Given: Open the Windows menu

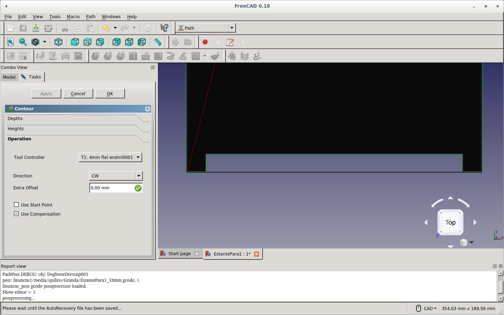Looking at the screenshot, I should 111,17.
